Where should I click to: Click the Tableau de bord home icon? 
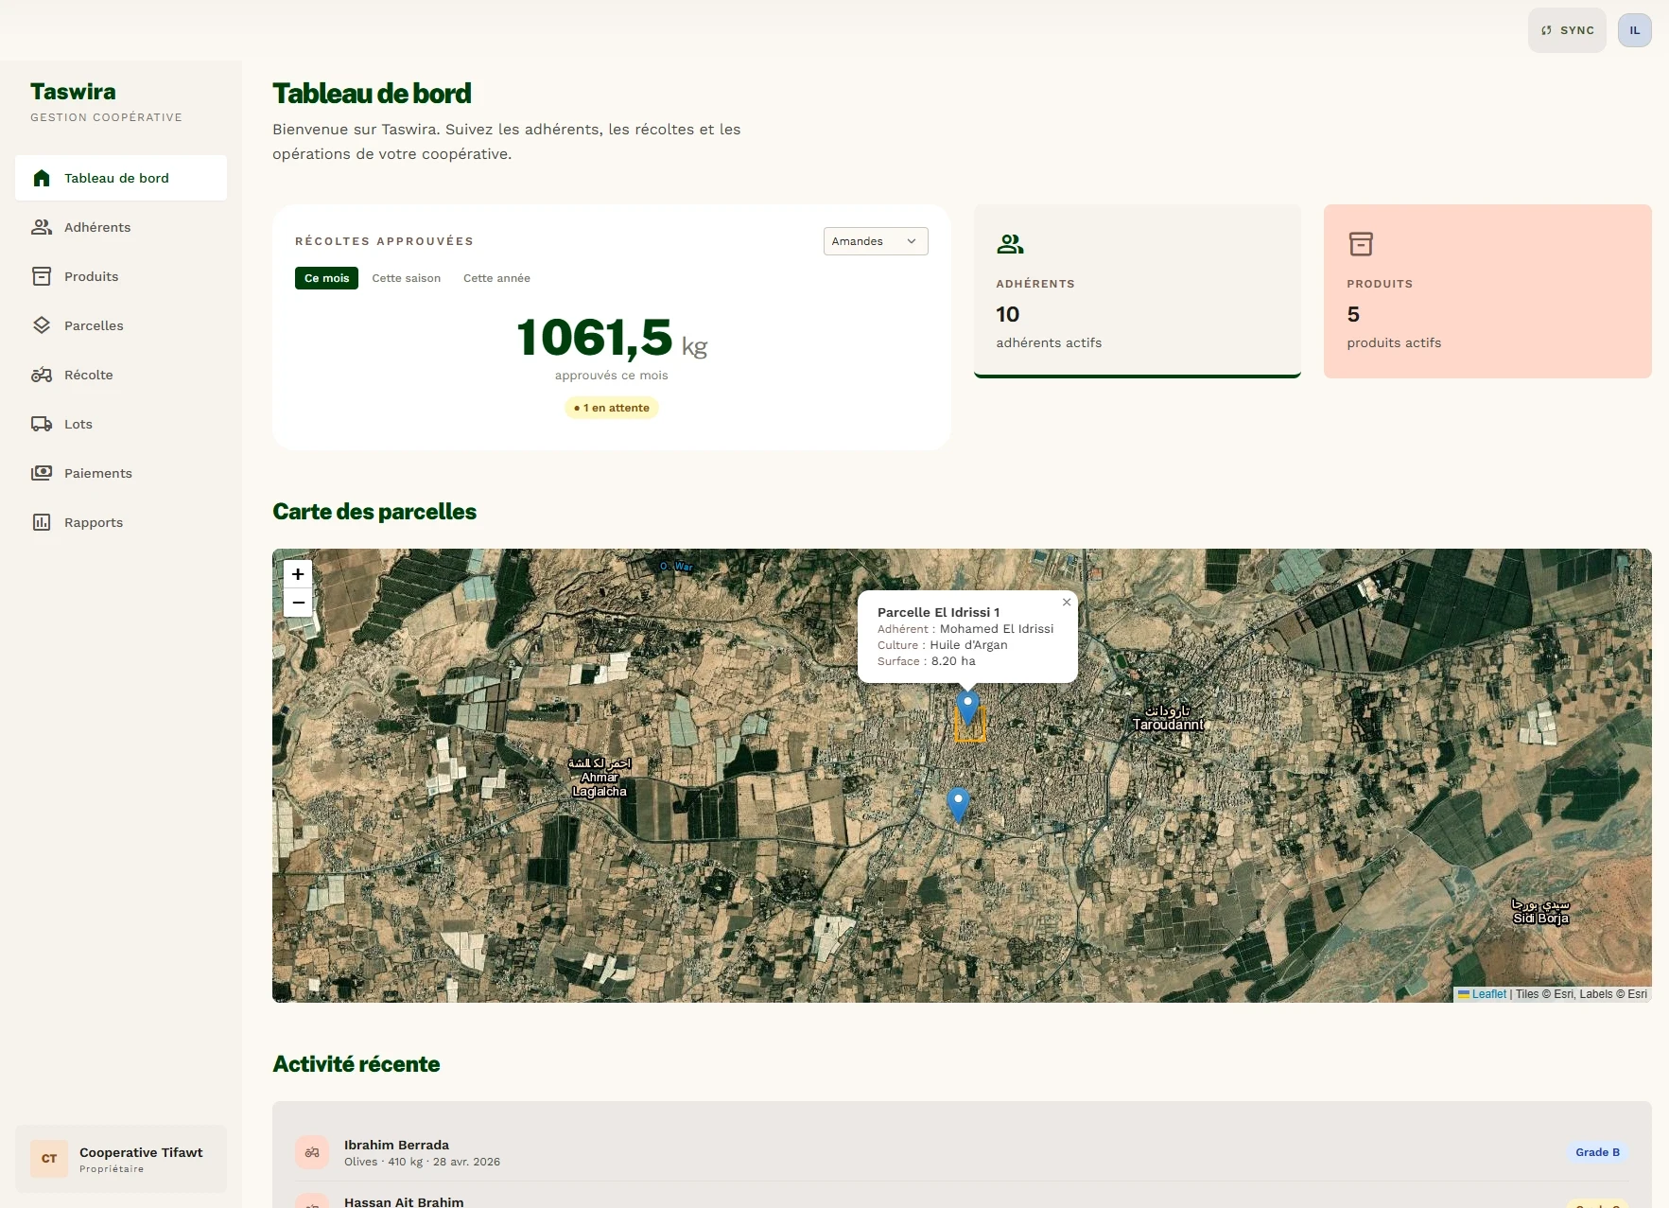42,178
